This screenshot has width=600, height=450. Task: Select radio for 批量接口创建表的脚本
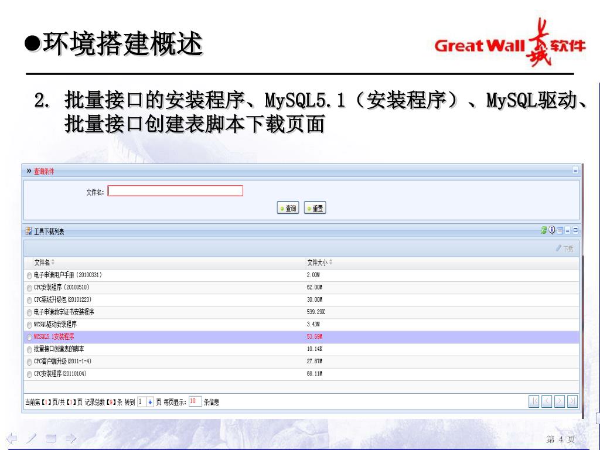click(x=29, y=349)
